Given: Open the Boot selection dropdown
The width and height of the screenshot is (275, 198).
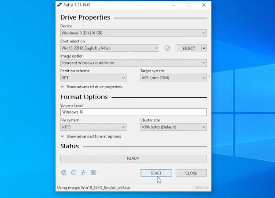Looking at the screenshot, I should point(109,48).
